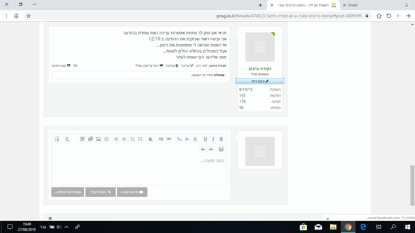Screen dimensions: 415x233
Task: Open the text color picker
Action: (195, 139)
